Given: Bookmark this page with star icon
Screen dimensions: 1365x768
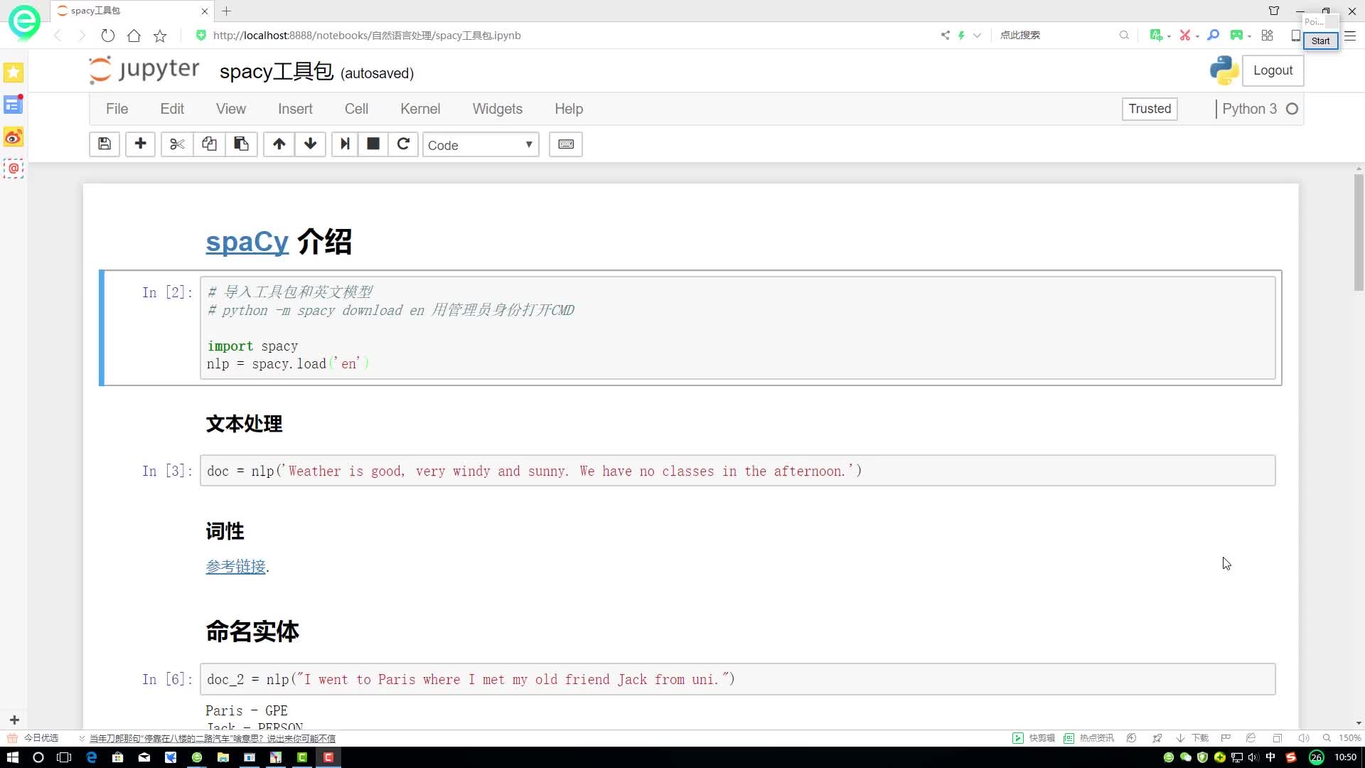Looking at the screenshot, I should pos(160,35).
